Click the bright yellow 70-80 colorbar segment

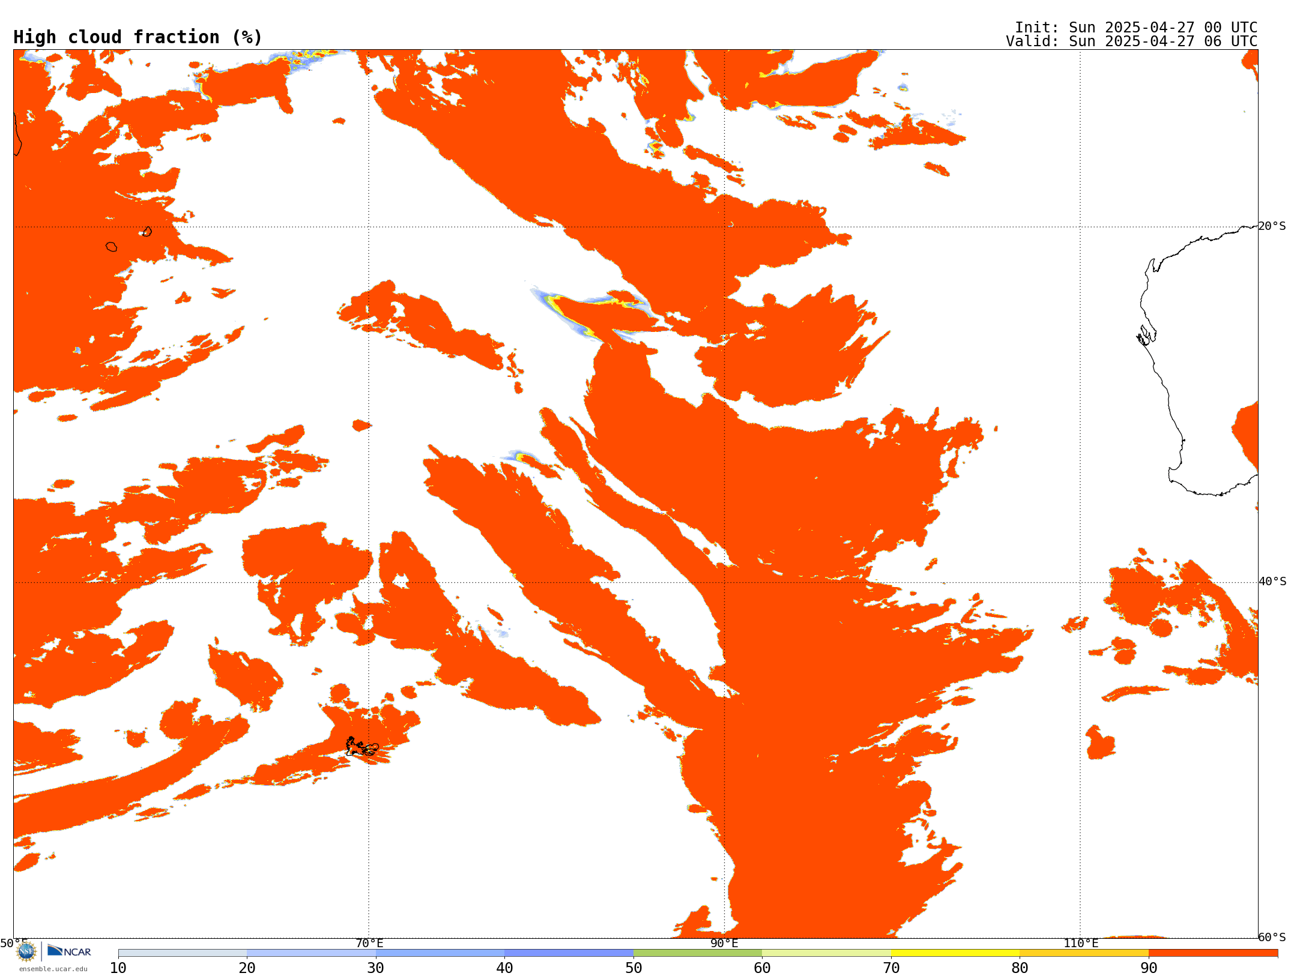click(x=955, y=953)
